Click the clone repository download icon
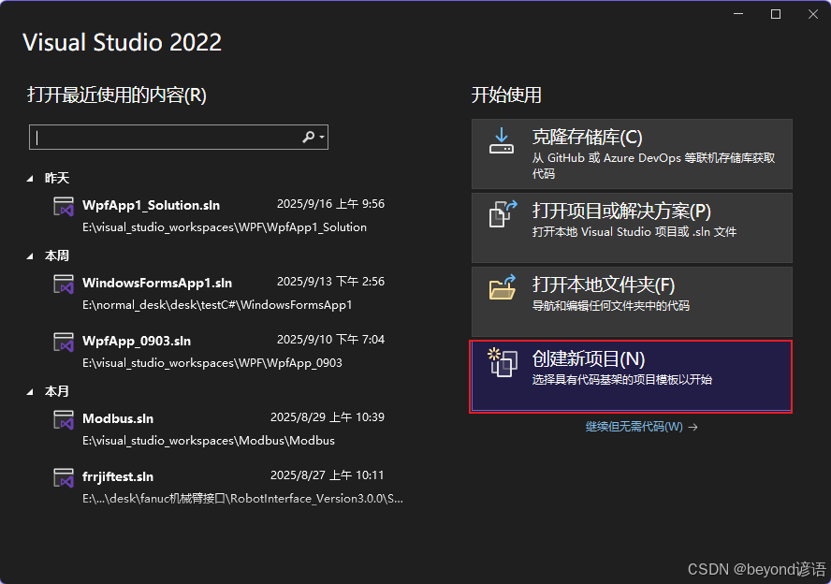The image size is (831, 584). (502, 140)
